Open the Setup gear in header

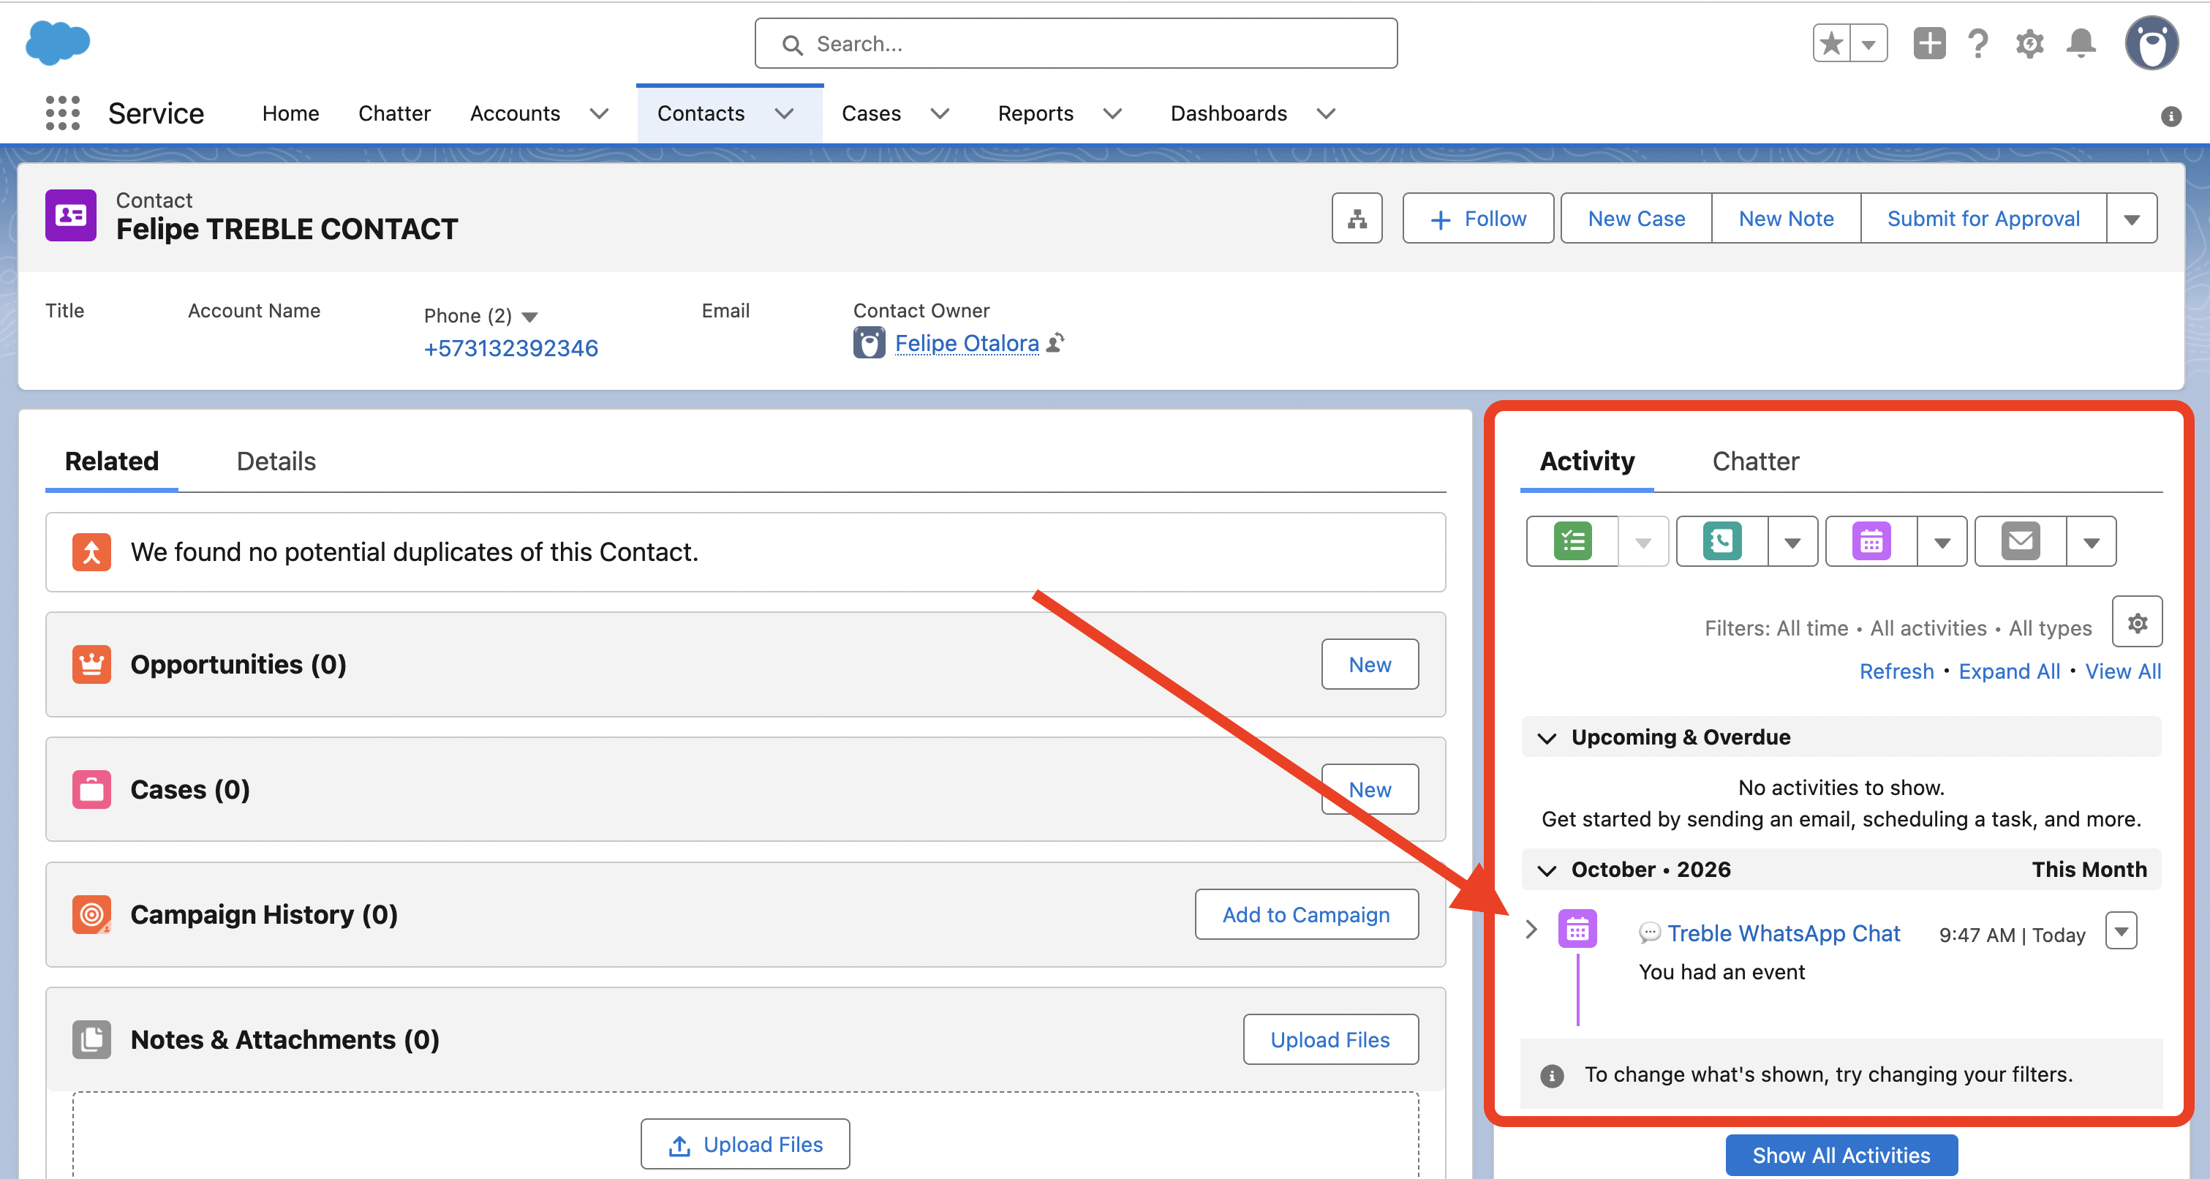tap(2030, 43)
